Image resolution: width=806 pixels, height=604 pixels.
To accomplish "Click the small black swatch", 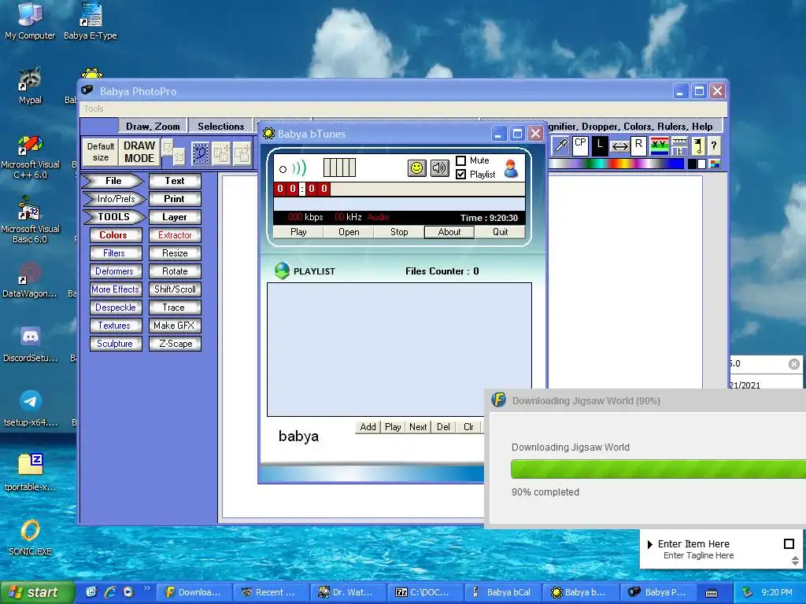I will [x=693, y=164].
